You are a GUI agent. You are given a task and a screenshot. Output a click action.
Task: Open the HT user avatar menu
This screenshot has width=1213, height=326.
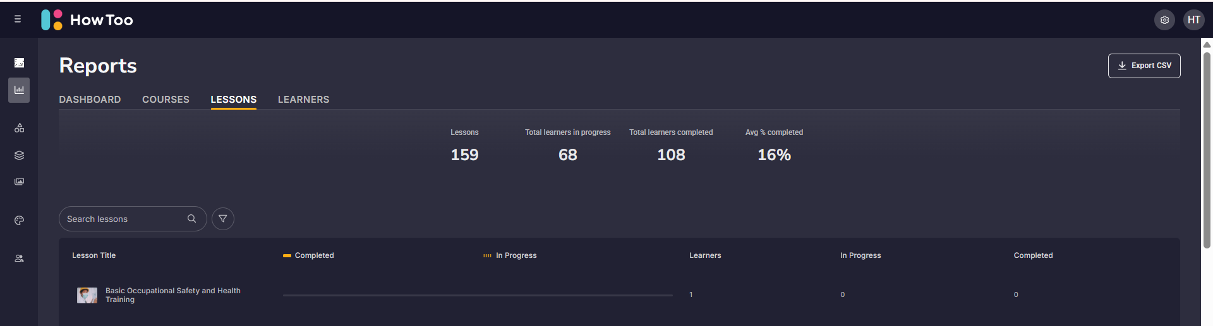tap(1193, 20)
